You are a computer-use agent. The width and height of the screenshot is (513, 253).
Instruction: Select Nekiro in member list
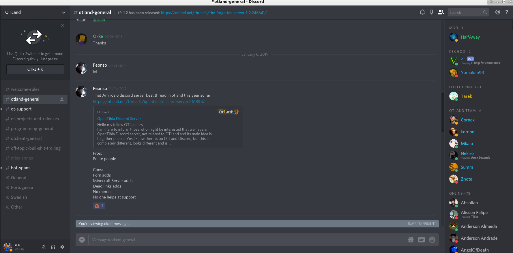coord(478,155)
